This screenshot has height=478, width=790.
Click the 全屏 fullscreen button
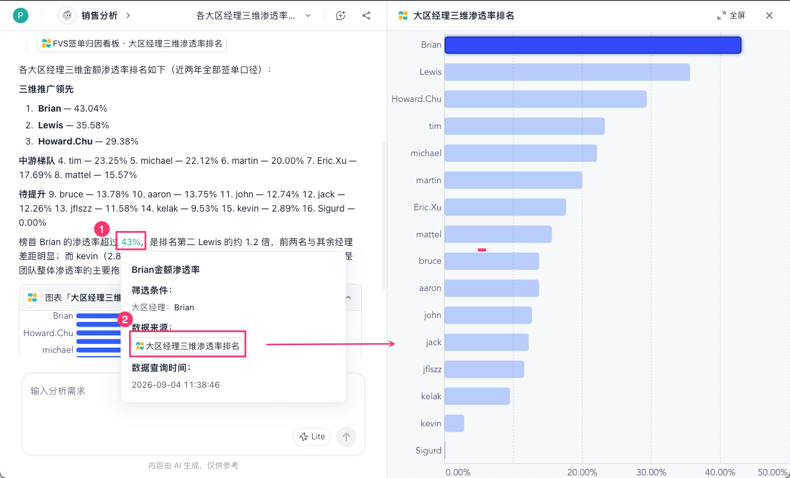(731, 15)
